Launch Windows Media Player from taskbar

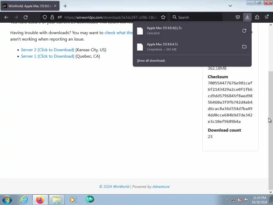point(73,200)
